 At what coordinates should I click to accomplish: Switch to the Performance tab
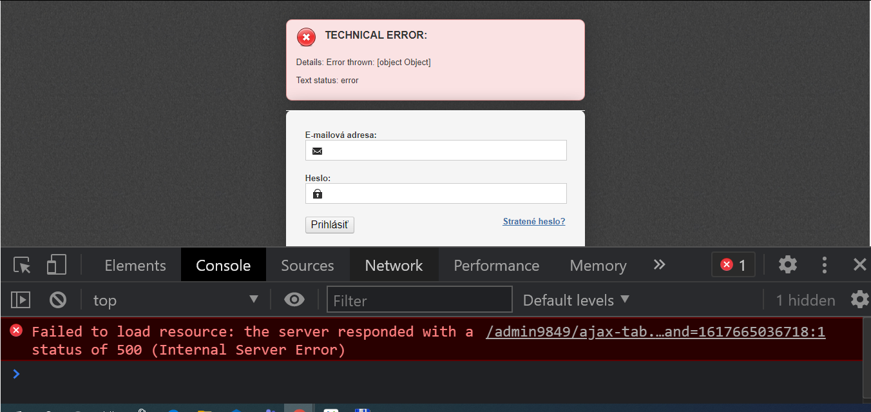[497, 265]
